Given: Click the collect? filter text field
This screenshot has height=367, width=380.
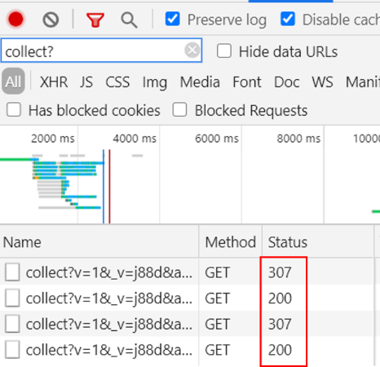Looking at the screenshot, I should [x=92, y=51].
